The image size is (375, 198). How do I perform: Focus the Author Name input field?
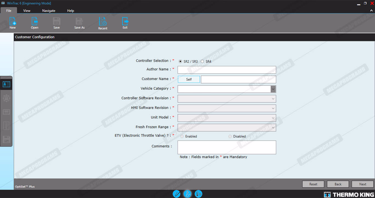[227, 70]
